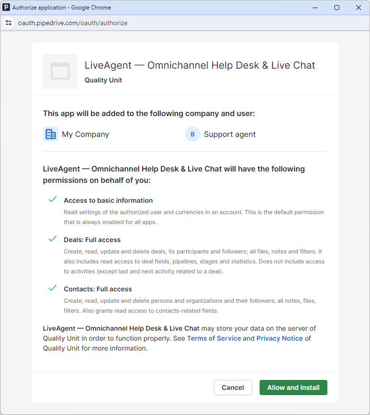Image resolution: width=370 pixels, height=415 pixels.
Task: Click the My Company building icon
Action: tap(51, 134)
